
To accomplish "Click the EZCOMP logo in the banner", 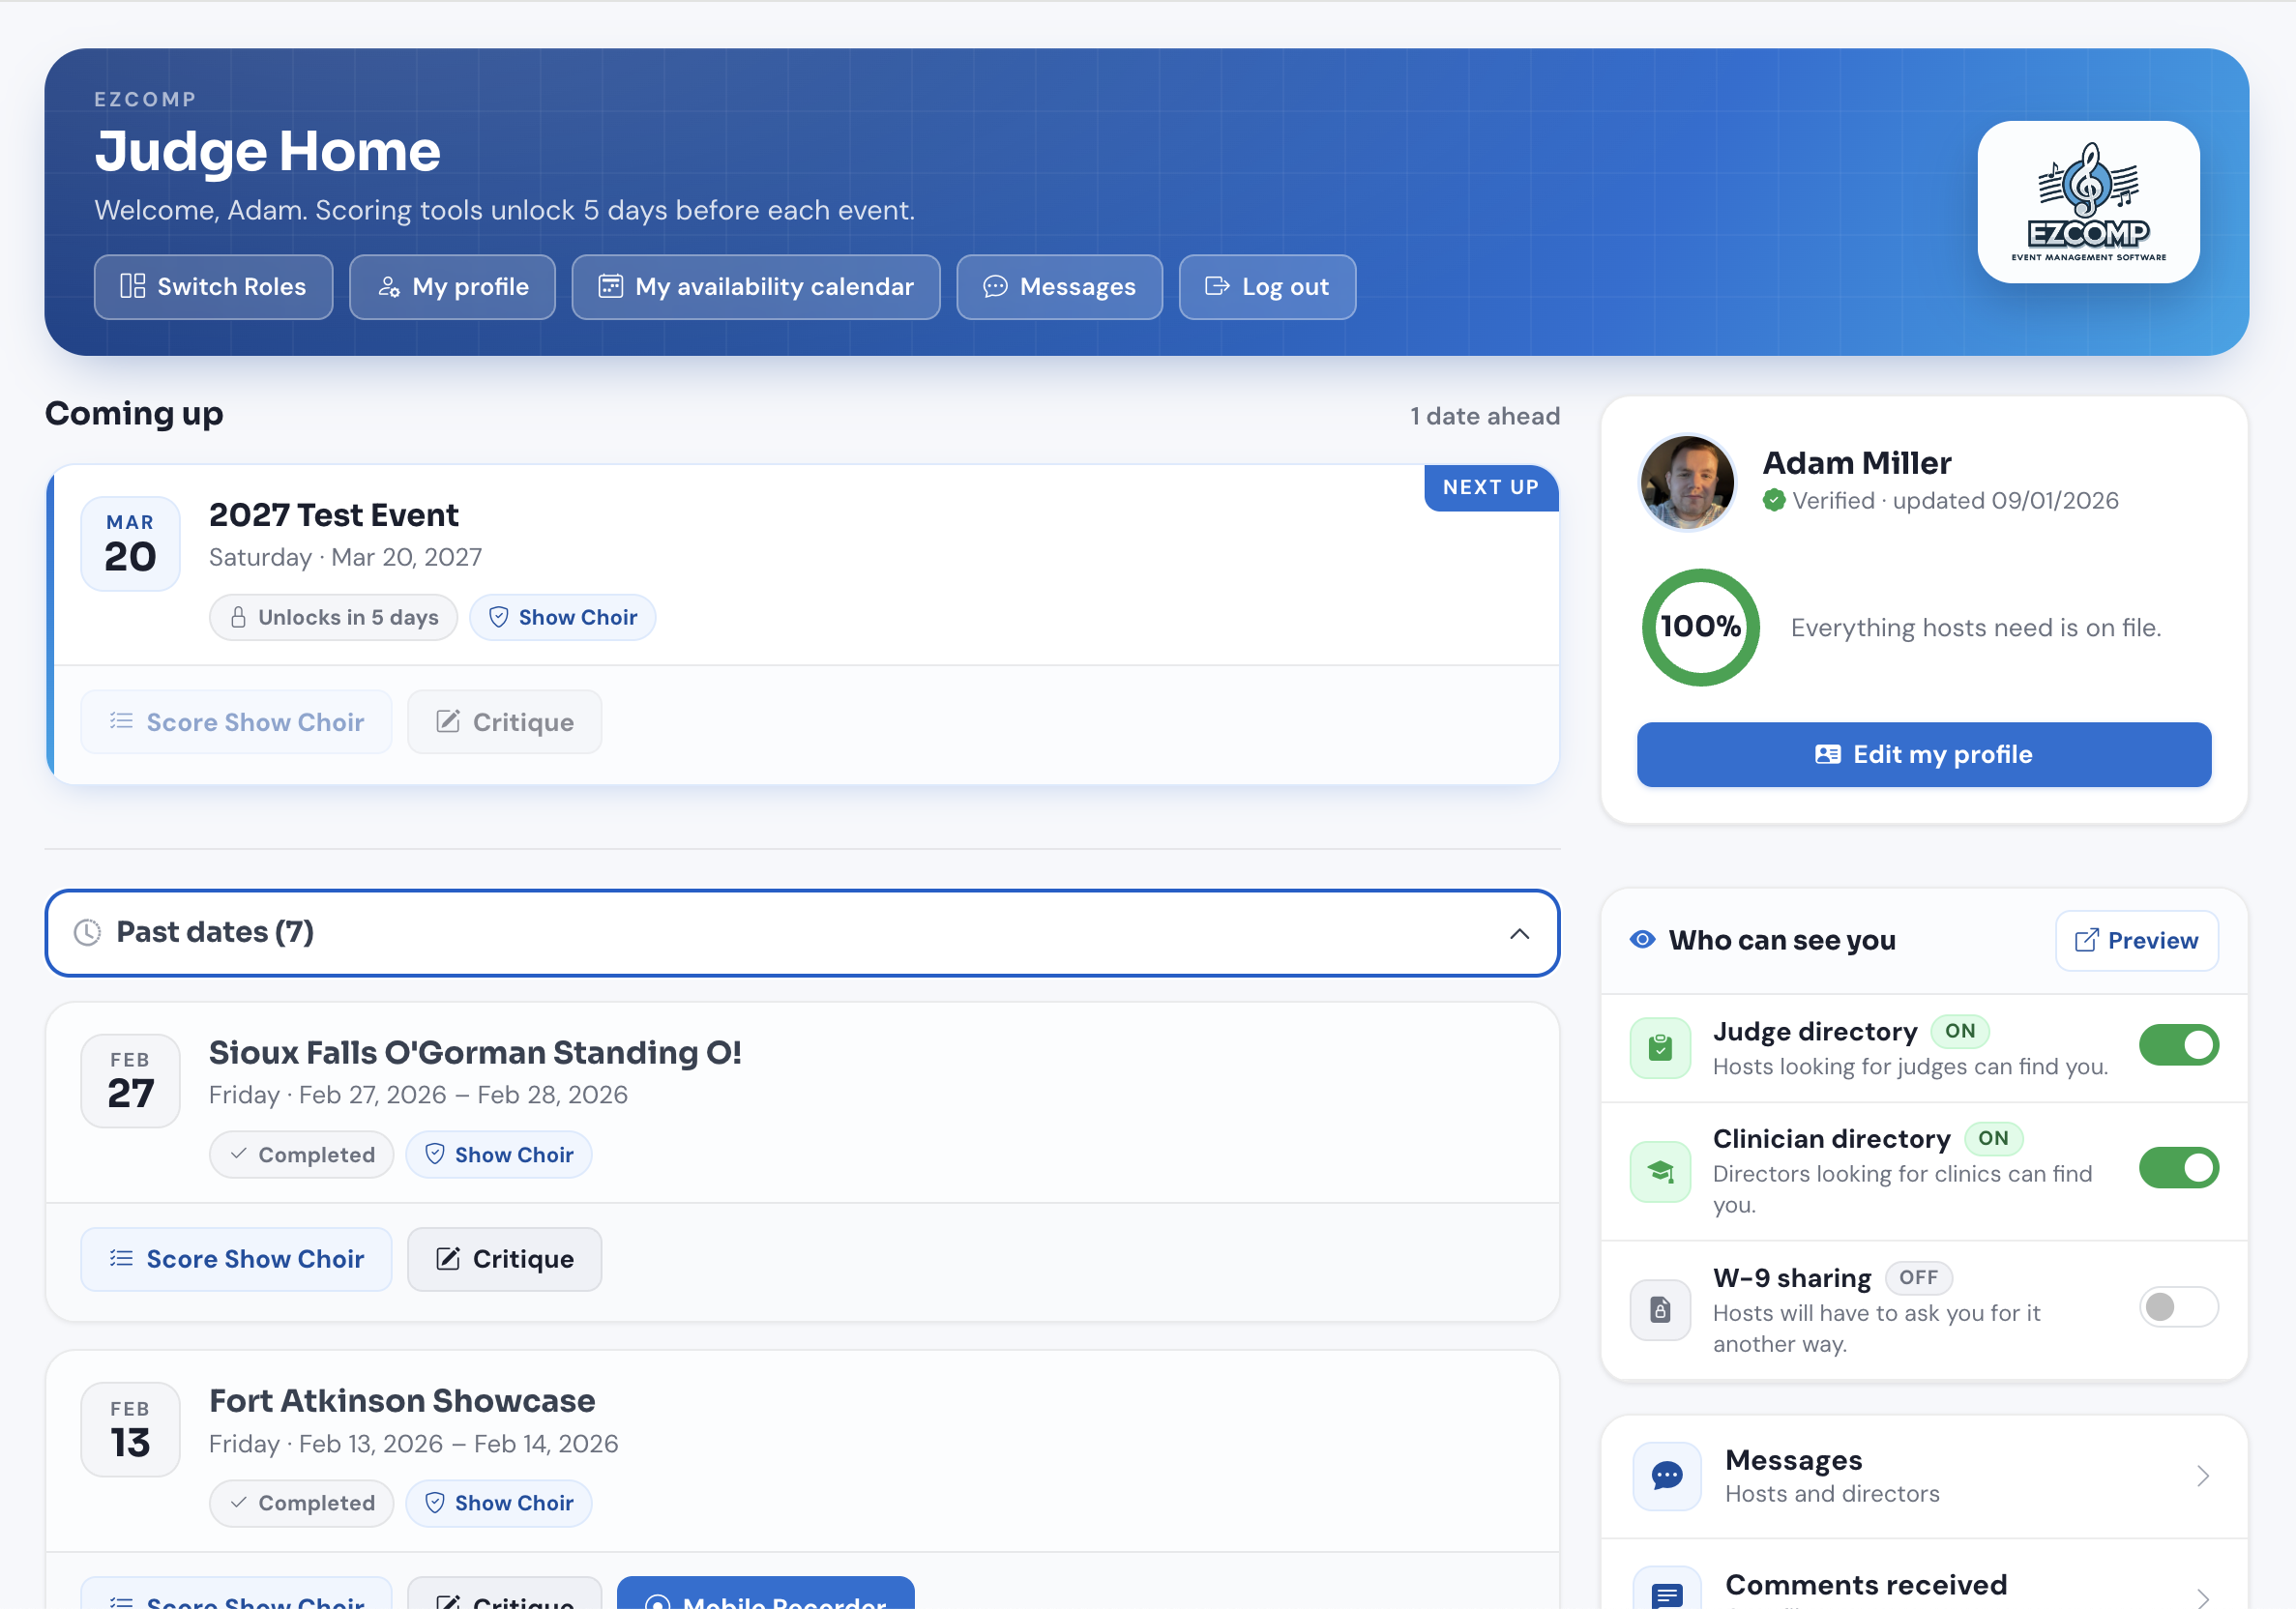I will coord(2088,202).
